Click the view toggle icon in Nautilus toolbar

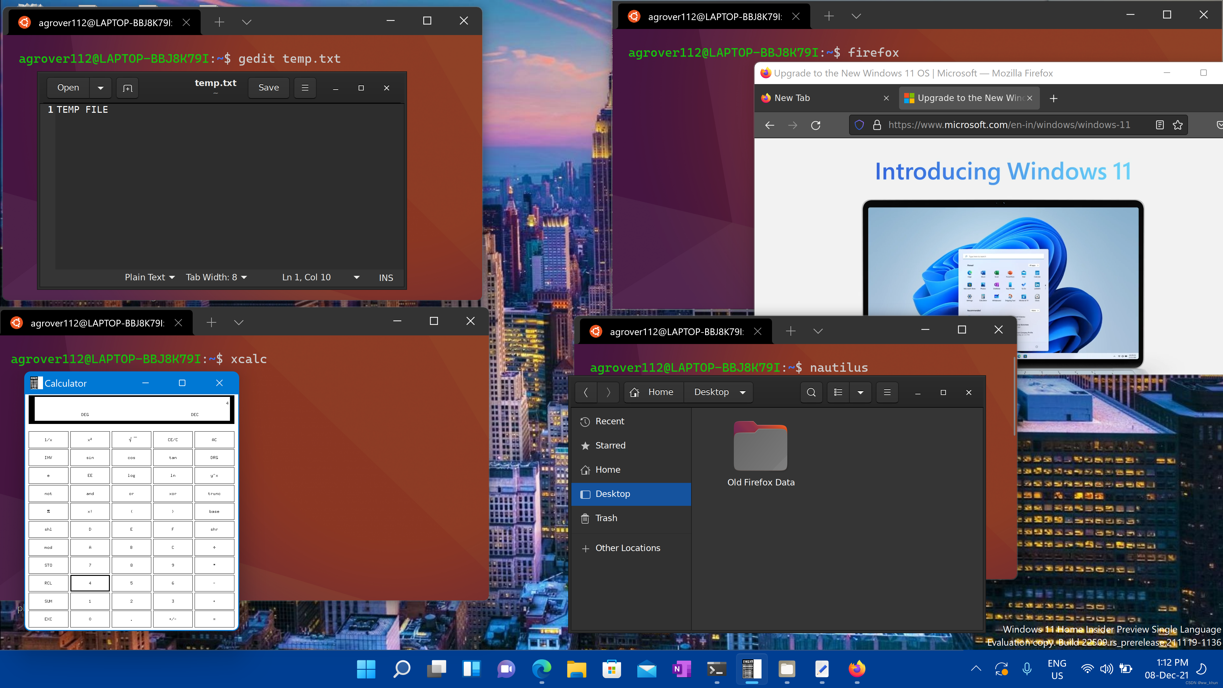click(837, 392)
